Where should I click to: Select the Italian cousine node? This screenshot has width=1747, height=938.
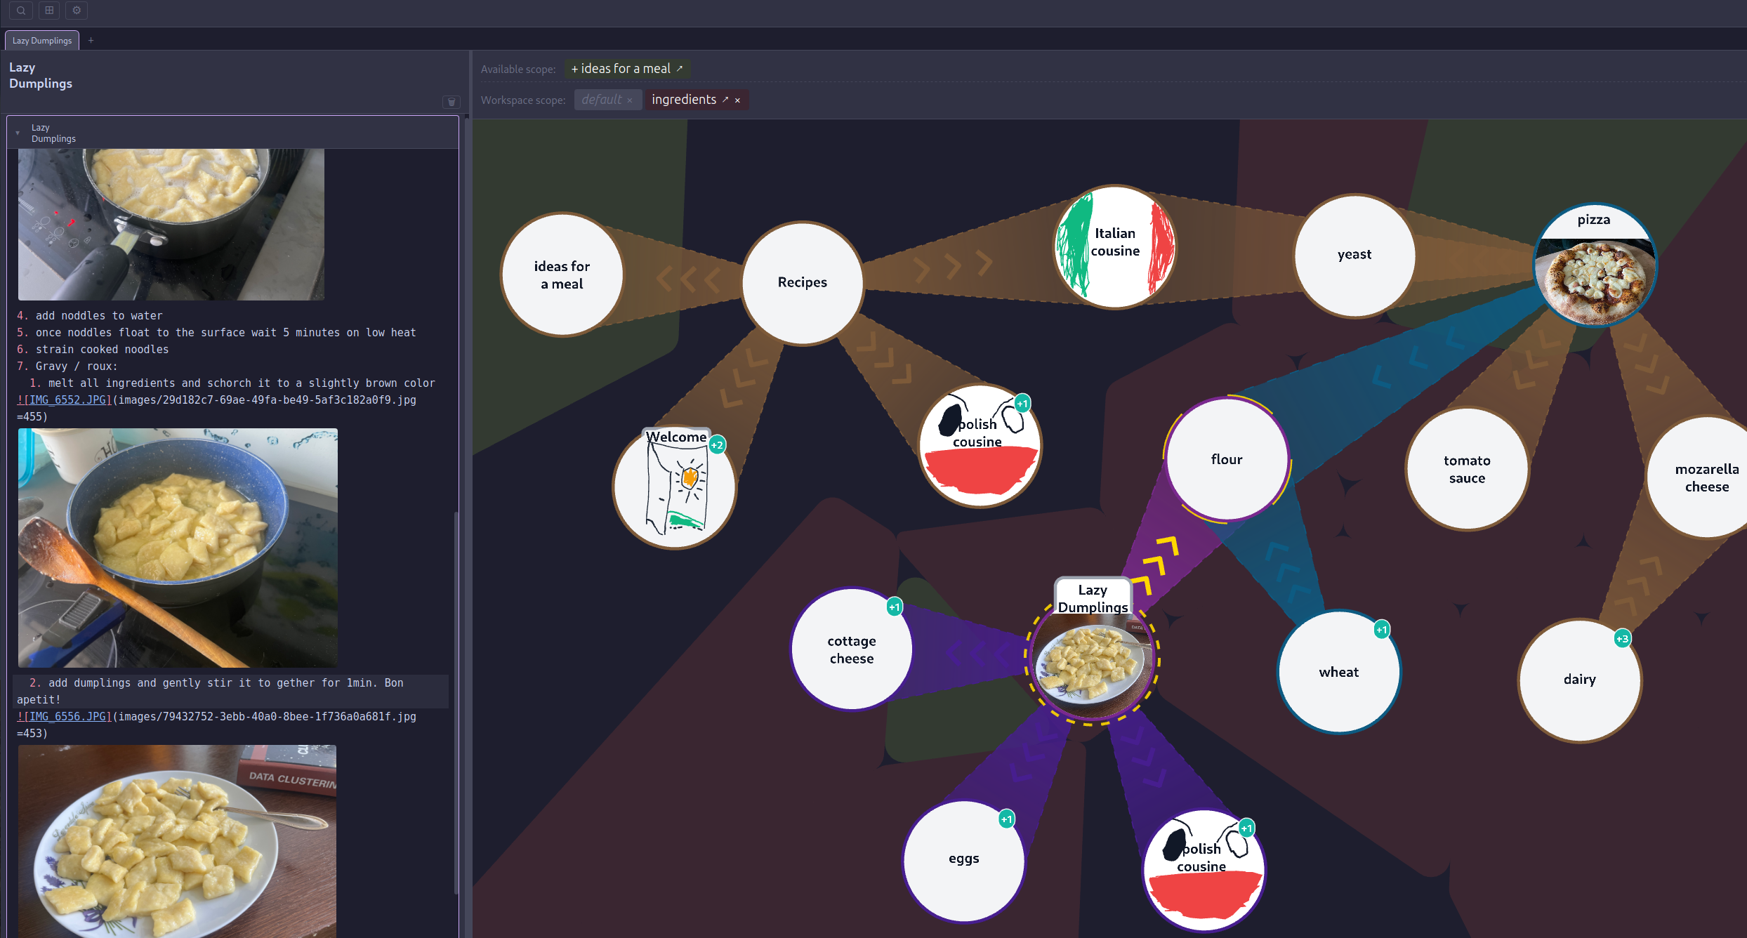[1115, 246]
